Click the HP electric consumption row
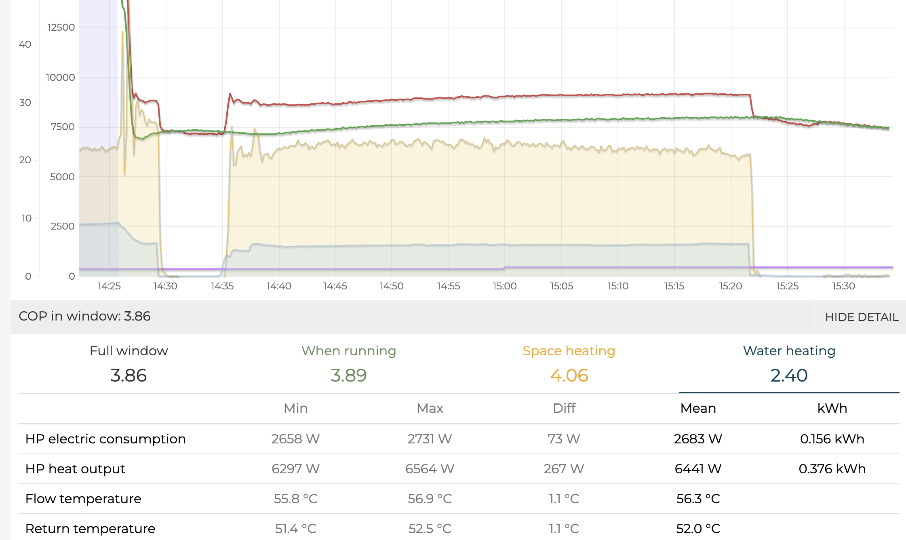Image resolution: width=906 pixels, height=540 pixels. pyautogui.click(x=105, y=439)
